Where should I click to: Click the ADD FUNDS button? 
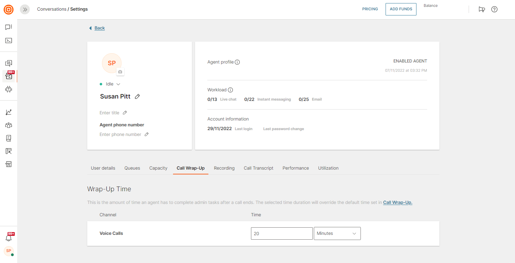[x=401, y=9]
